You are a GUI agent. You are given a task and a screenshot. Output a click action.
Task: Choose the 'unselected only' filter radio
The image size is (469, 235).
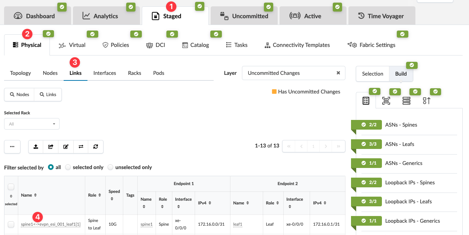[x=111, y=167]
